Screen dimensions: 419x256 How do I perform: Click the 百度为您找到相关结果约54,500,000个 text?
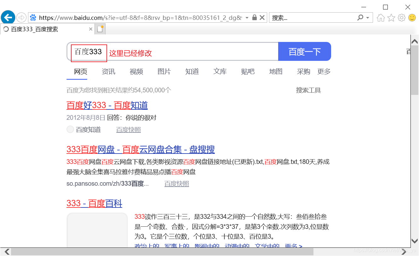pos(119,90)
